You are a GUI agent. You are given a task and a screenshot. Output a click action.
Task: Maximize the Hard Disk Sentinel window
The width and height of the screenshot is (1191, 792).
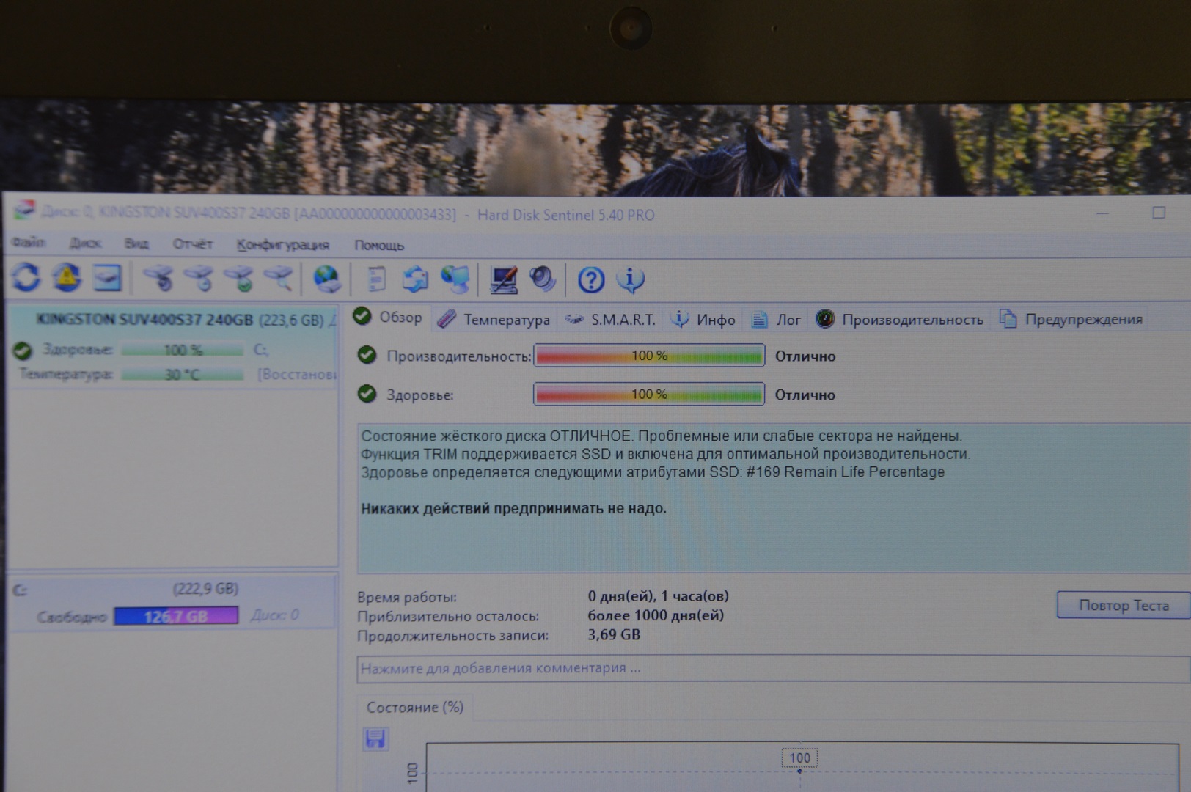(1159, 213)
